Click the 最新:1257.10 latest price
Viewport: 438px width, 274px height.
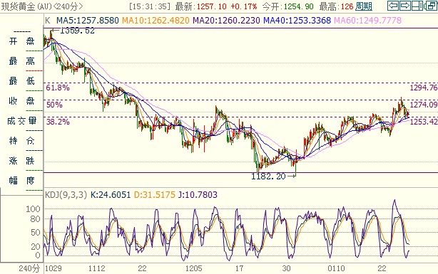pyautogui.click(x=201, y=6)
